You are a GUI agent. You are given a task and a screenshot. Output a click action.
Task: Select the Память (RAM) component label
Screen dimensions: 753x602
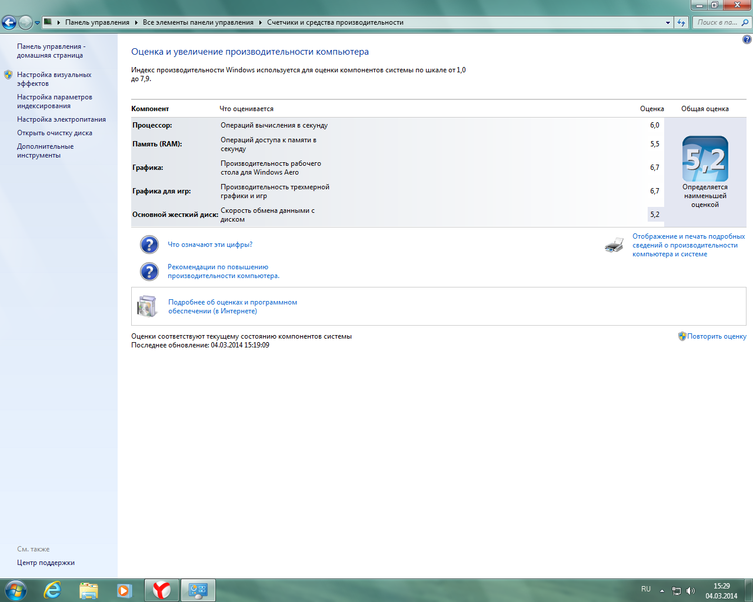click(157, 144)
